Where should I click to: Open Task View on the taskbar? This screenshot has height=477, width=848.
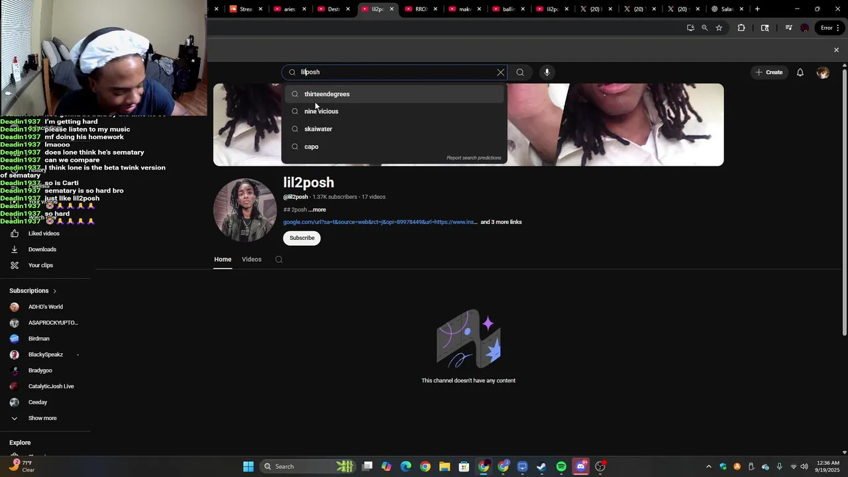367,466
